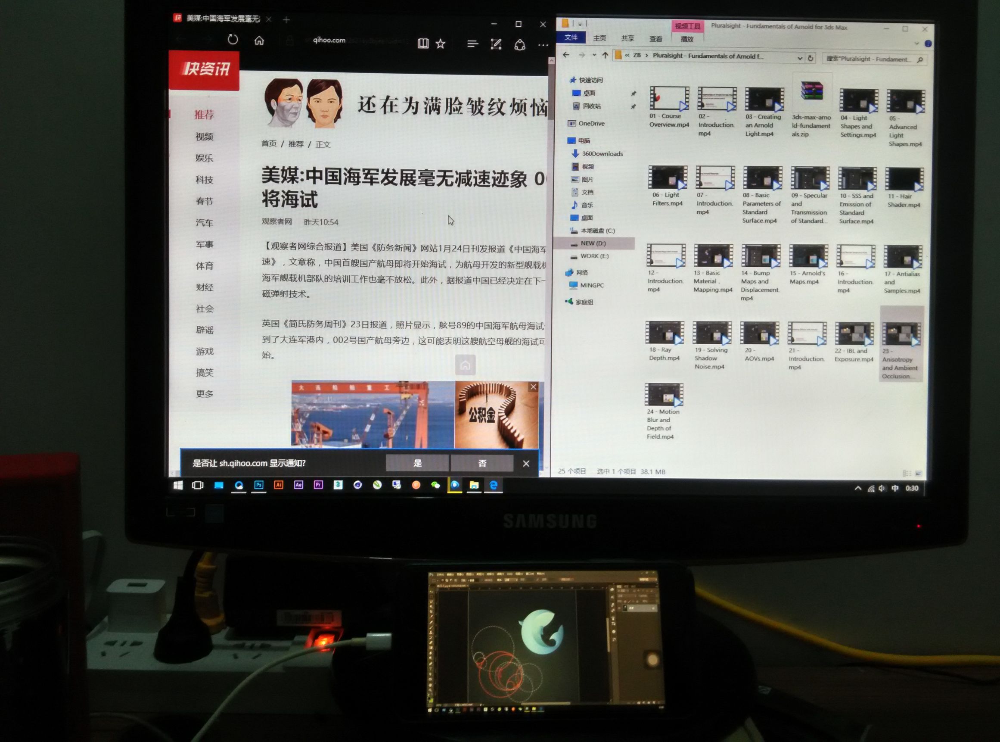Open 更多 categories in sidebar
This screenshot has width=1000, height=742.
click(205, 393)
